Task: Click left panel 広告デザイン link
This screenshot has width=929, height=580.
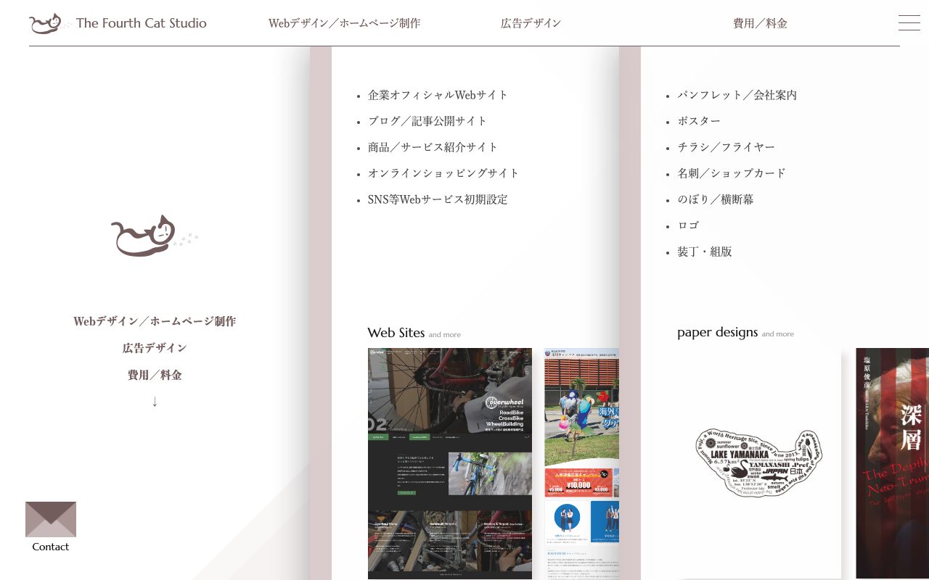Action: click(x=155, y=348)
